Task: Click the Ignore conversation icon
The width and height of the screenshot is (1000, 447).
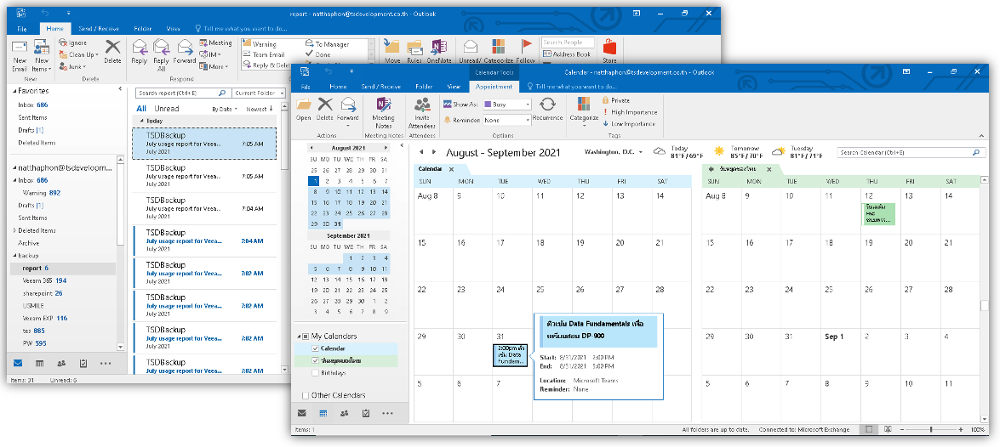Action: 64,43
